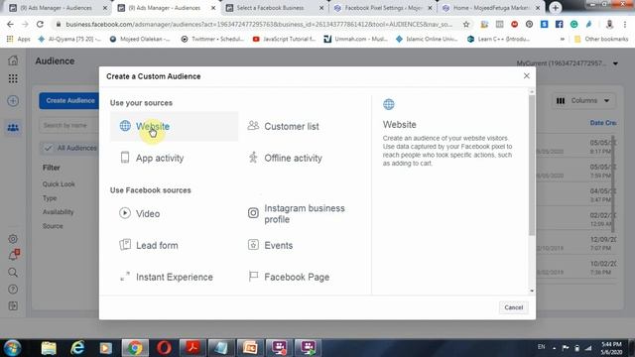Open Availability filter
Viewport: 635px width, 357px height.
pyautogui.click(x=58, y=212)
